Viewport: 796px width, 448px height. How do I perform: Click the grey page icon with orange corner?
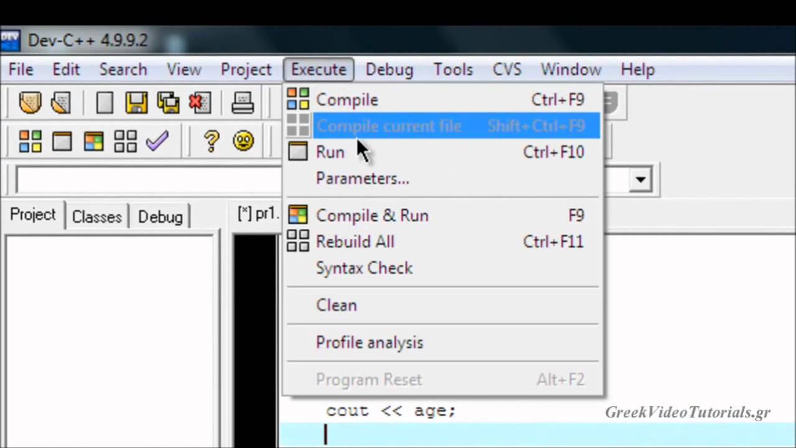point(60,103)
